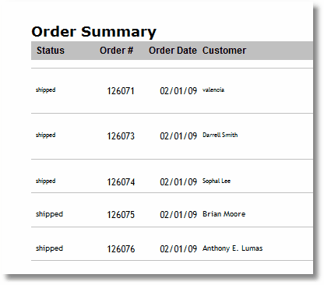Click shipped status for order 126076
This screenshot has width=324, height=285.
pos(49,248)
